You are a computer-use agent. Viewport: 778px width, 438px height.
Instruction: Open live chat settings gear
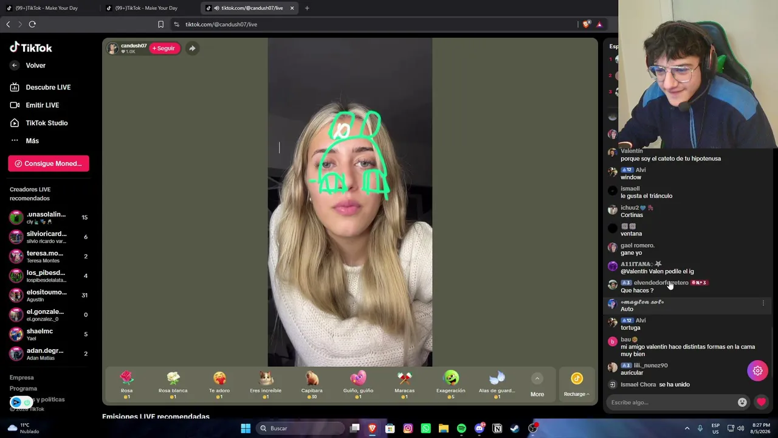pos(757,370)
